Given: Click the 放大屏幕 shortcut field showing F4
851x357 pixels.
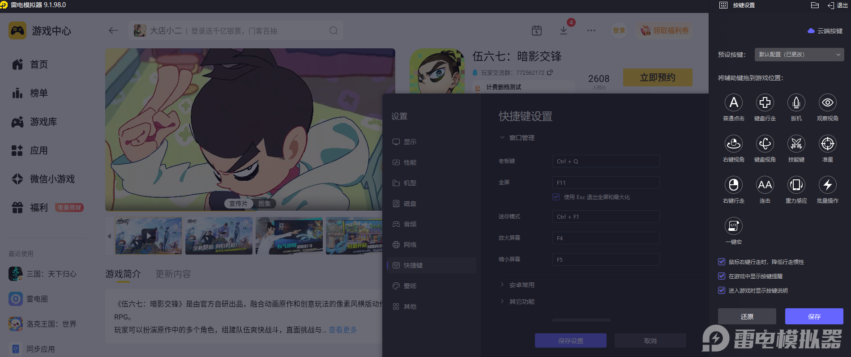Looking at the screenshot, I should pyautogui.click(x=606, y=238).
